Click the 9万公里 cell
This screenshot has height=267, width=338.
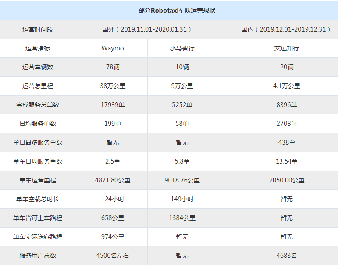tap(182, 86)
